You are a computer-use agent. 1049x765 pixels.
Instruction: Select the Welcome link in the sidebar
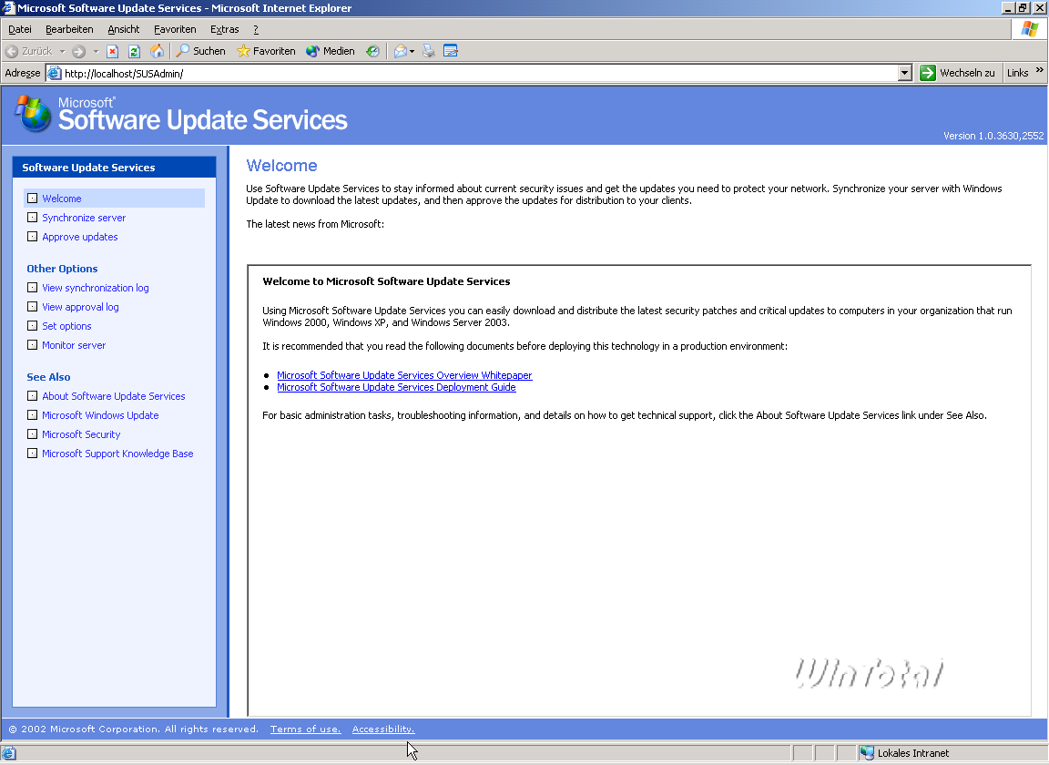tap(62, 199)
